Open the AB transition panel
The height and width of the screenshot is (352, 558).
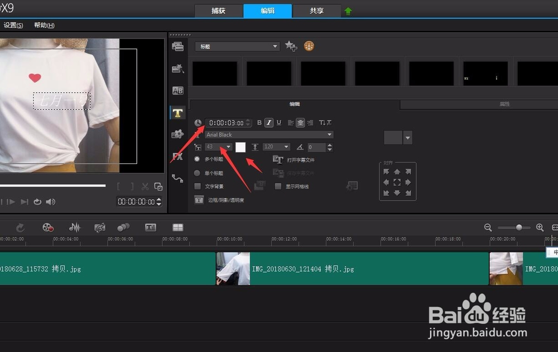point(178,90)
